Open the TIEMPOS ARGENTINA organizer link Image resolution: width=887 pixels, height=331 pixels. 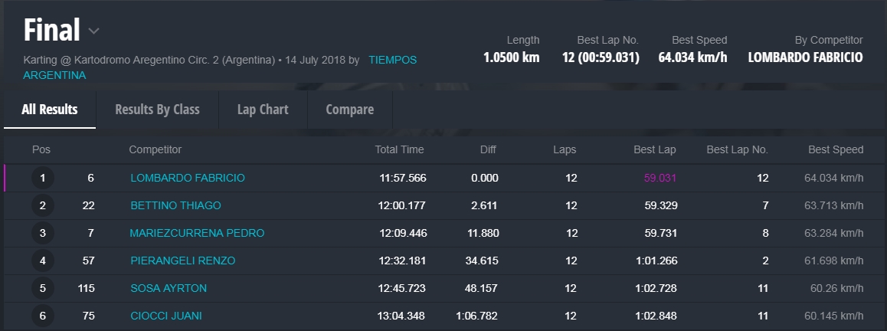click(393, 60)
